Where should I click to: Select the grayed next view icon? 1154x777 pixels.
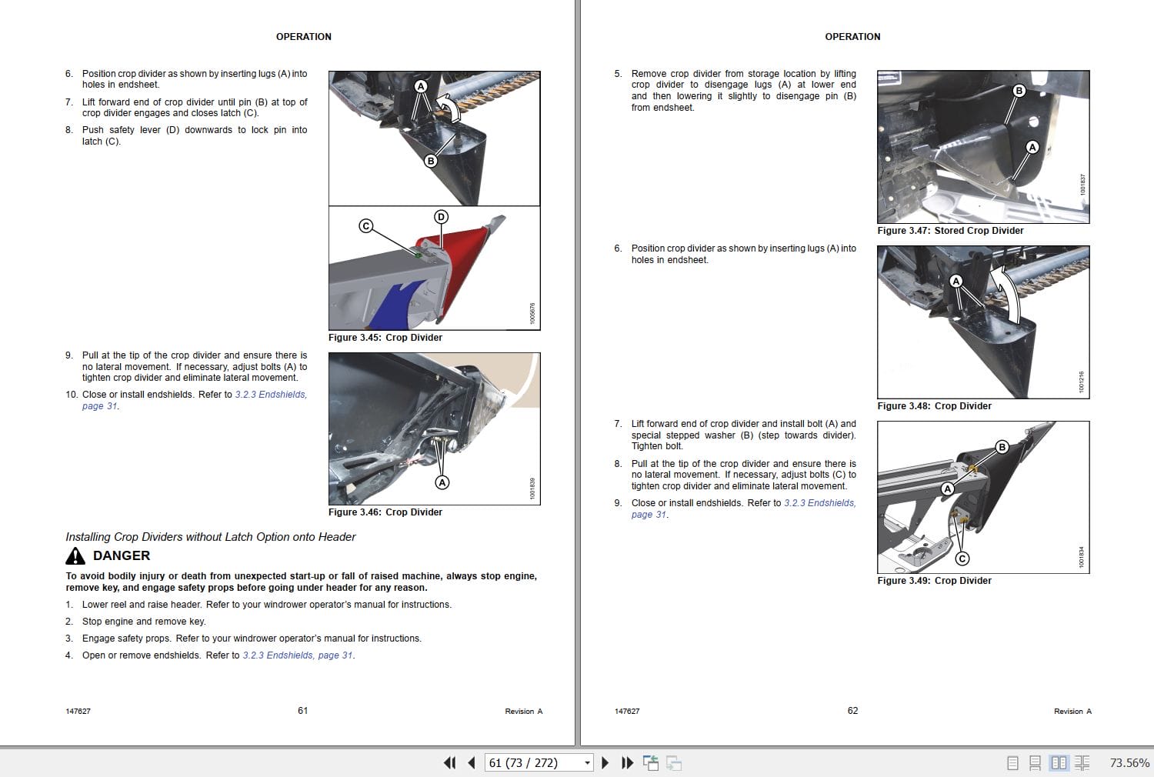pos(675,762)
